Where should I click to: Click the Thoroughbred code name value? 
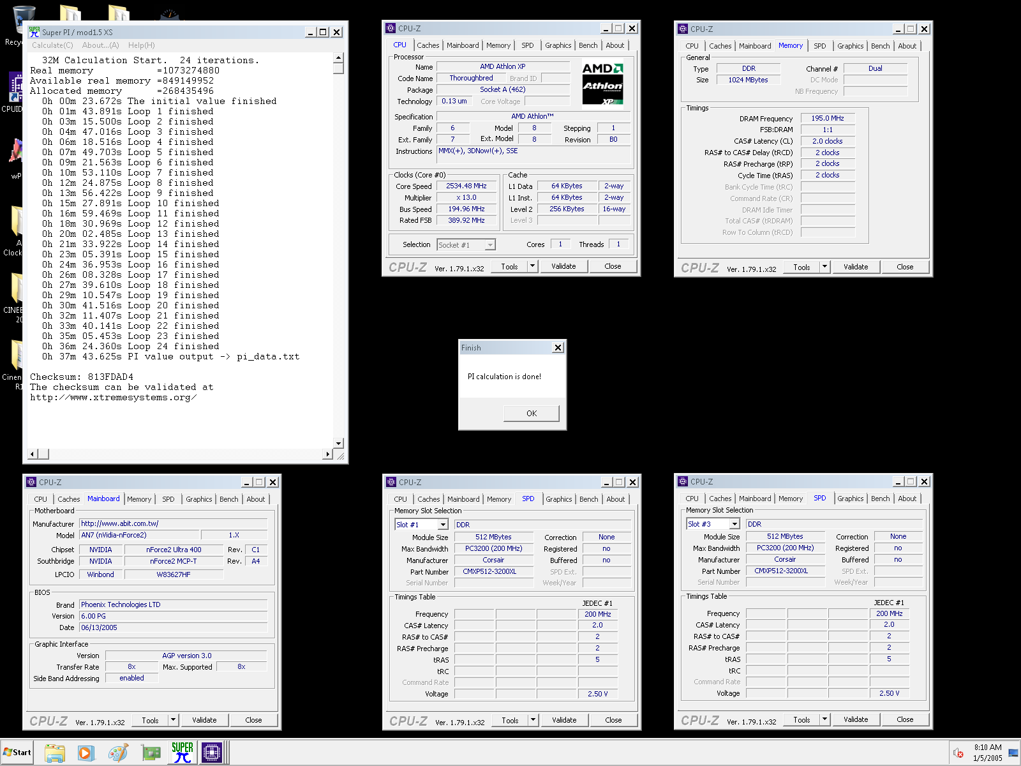471,79
